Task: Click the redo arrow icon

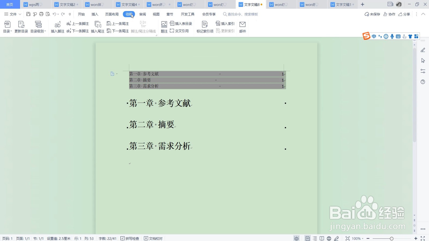Action: pos(63,14)
